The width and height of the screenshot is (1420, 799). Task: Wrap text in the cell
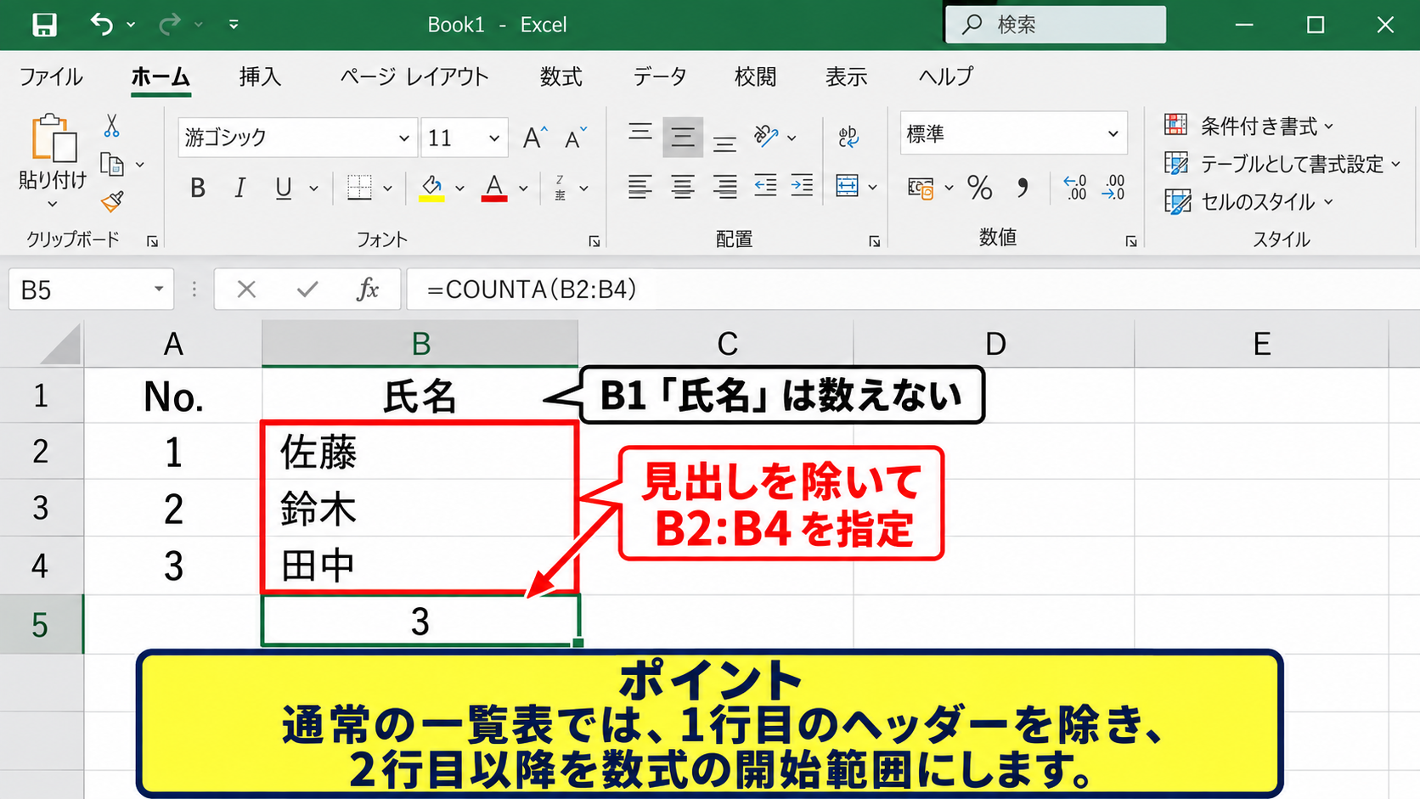tap(848, 137)
